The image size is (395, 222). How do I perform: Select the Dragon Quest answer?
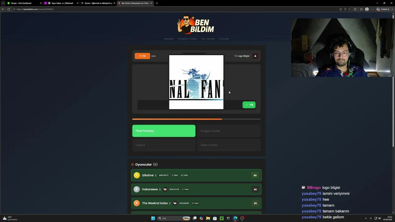pos(229,131)
